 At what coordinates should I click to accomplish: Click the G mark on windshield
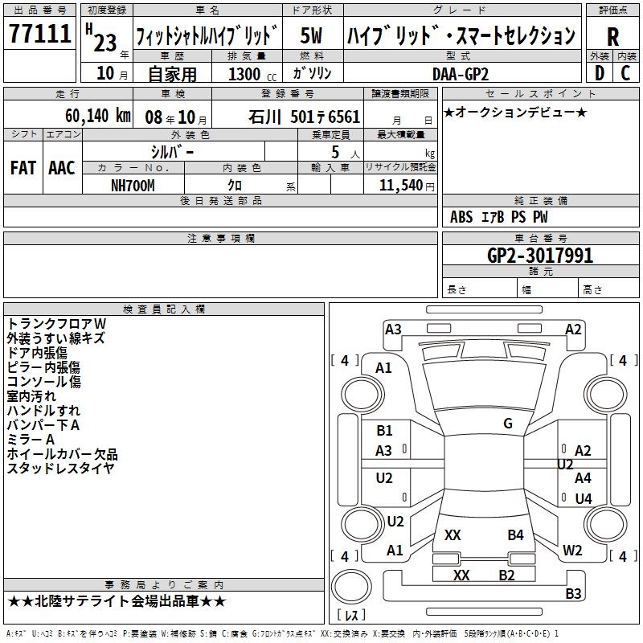pos(507,424)
